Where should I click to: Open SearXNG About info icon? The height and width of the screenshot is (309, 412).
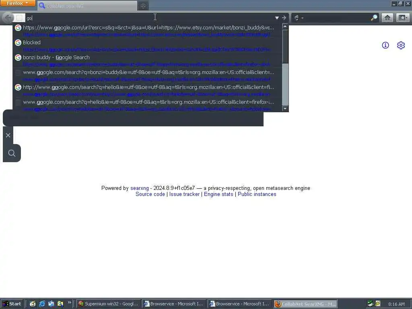(x=385, y=45)
